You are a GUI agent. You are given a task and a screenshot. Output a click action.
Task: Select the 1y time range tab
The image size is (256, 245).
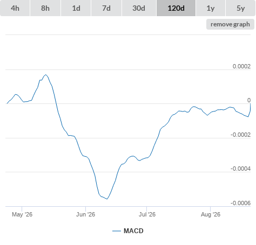tap(211, 8)
